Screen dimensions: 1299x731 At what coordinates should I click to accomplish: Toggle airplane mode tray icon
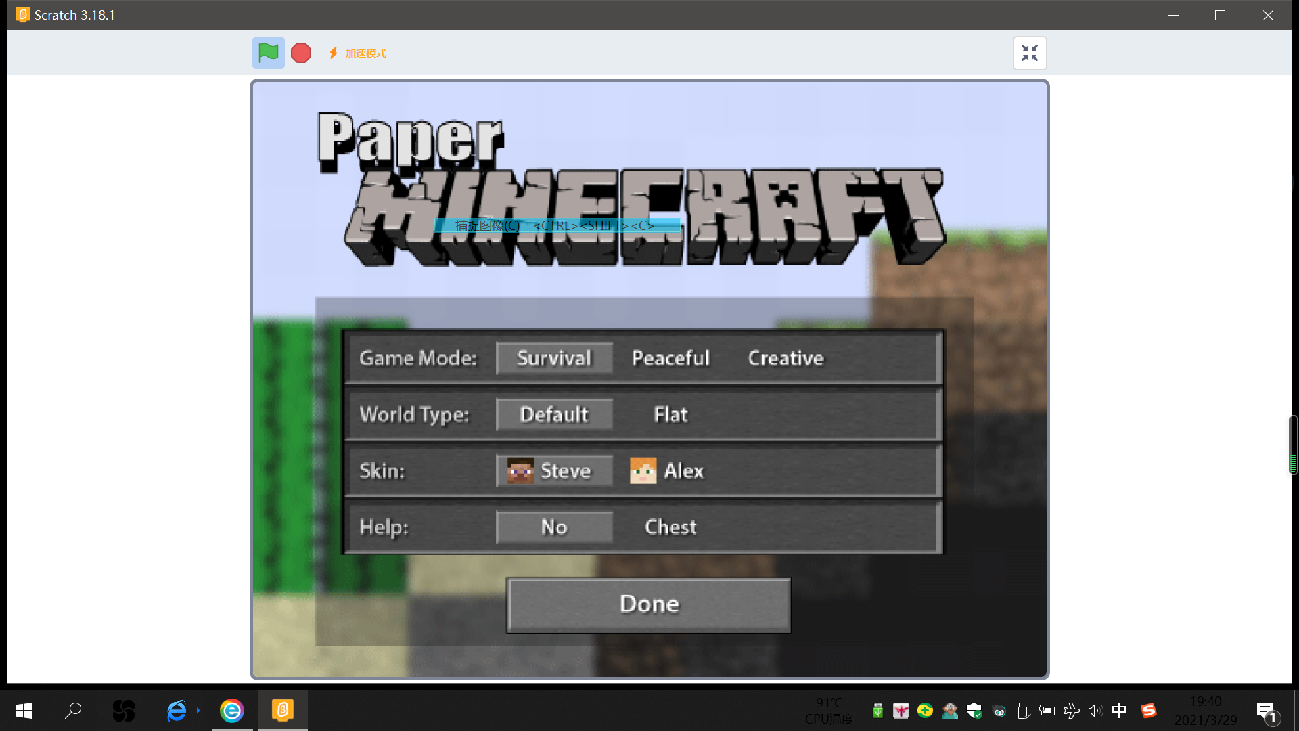click(x=1072, y=711)
